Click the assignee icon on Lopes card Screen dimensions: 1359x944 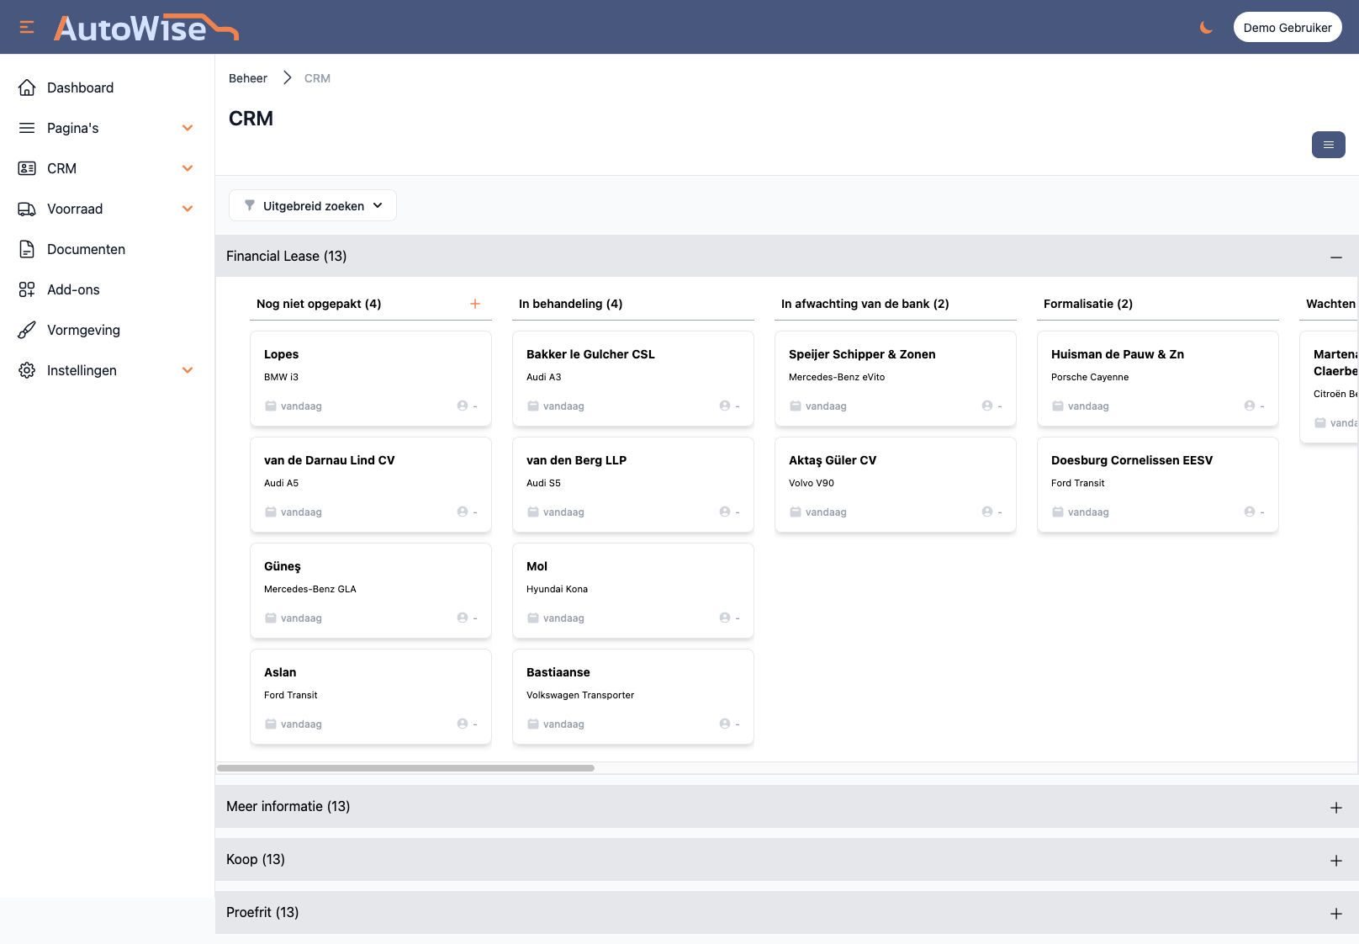(x=463, y=406)
